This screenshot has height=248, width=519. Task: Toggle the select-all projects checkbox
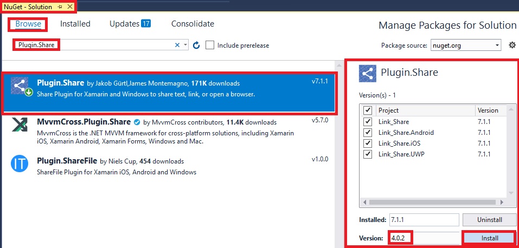(x=367, y=110)
